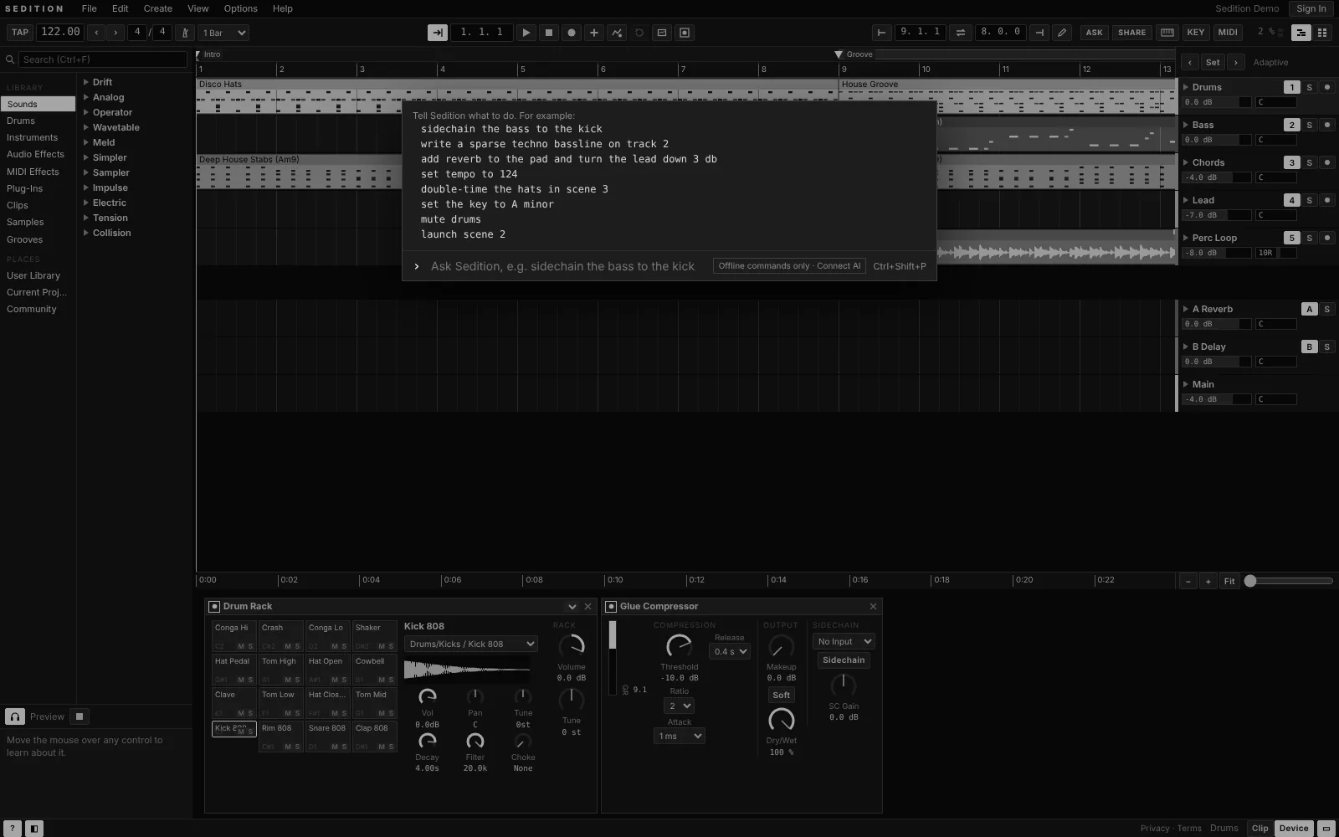Open the Create menu

157,8
